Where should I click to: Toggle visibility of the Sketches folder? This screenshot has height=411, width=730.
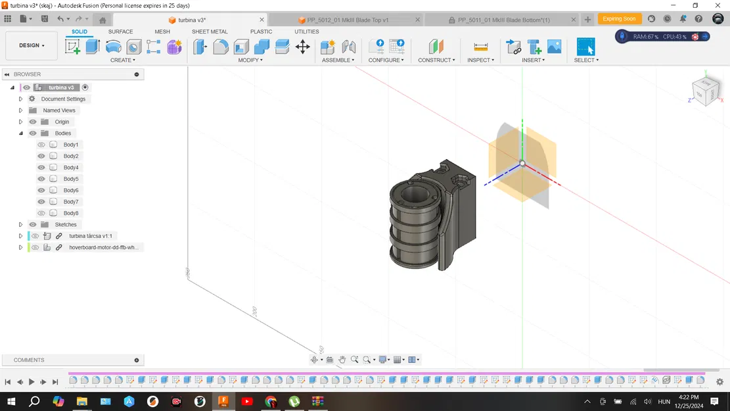(x=33, y=225)
